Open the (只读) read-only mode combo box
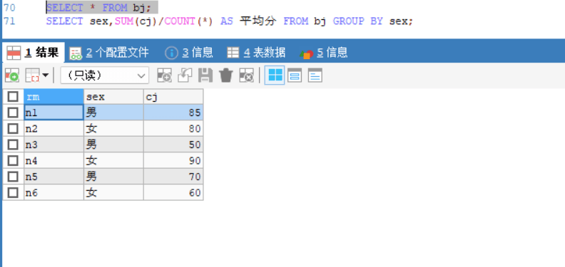Screen dimensions: 565x267 tap(104, 75)
